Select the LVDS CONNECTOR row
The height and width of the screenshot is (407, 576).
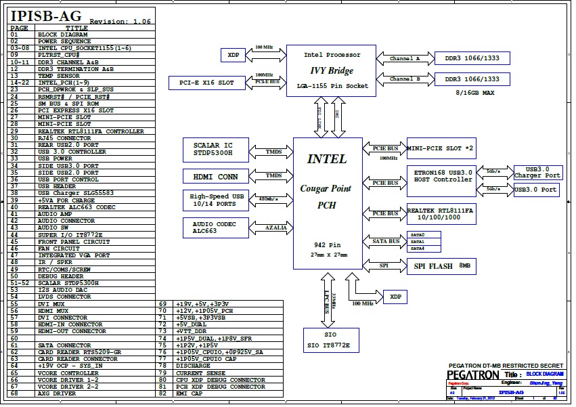(x=81, y=297)
